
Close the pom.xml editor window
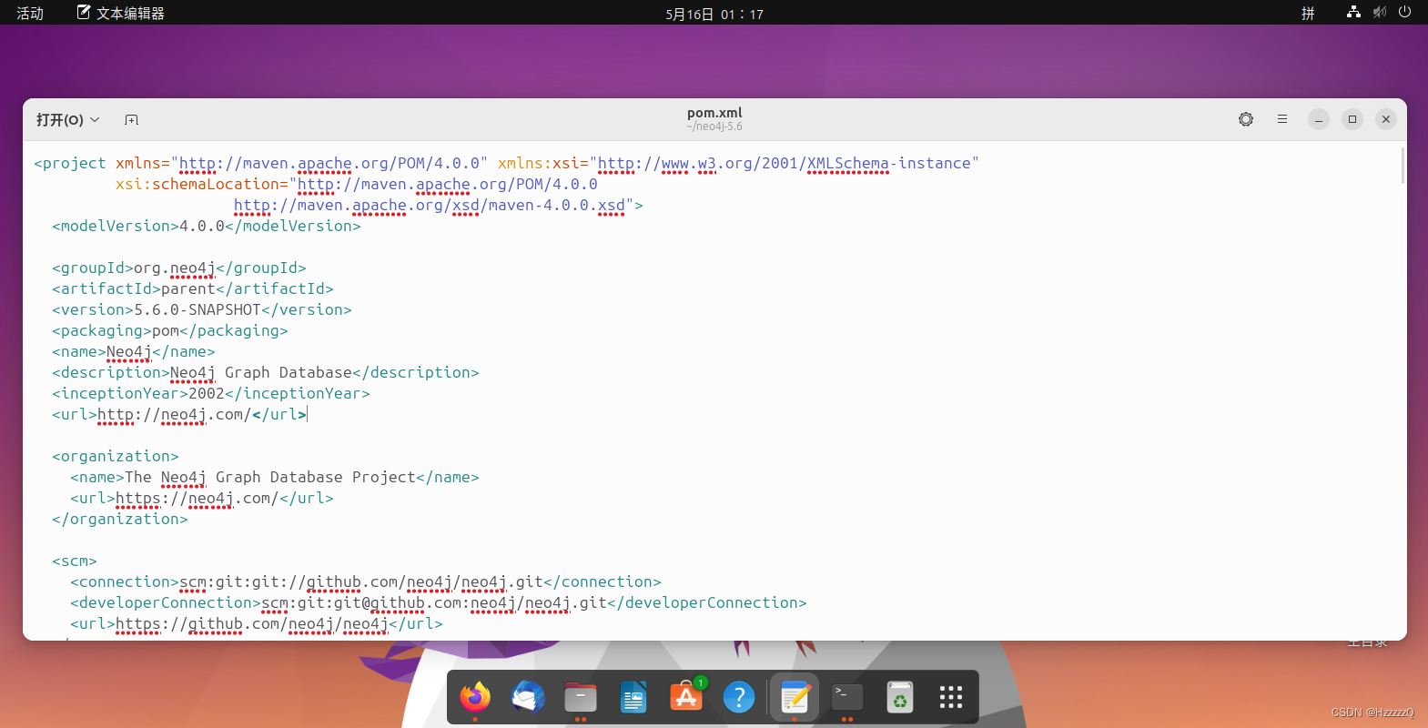click(x=1386, y=119)
